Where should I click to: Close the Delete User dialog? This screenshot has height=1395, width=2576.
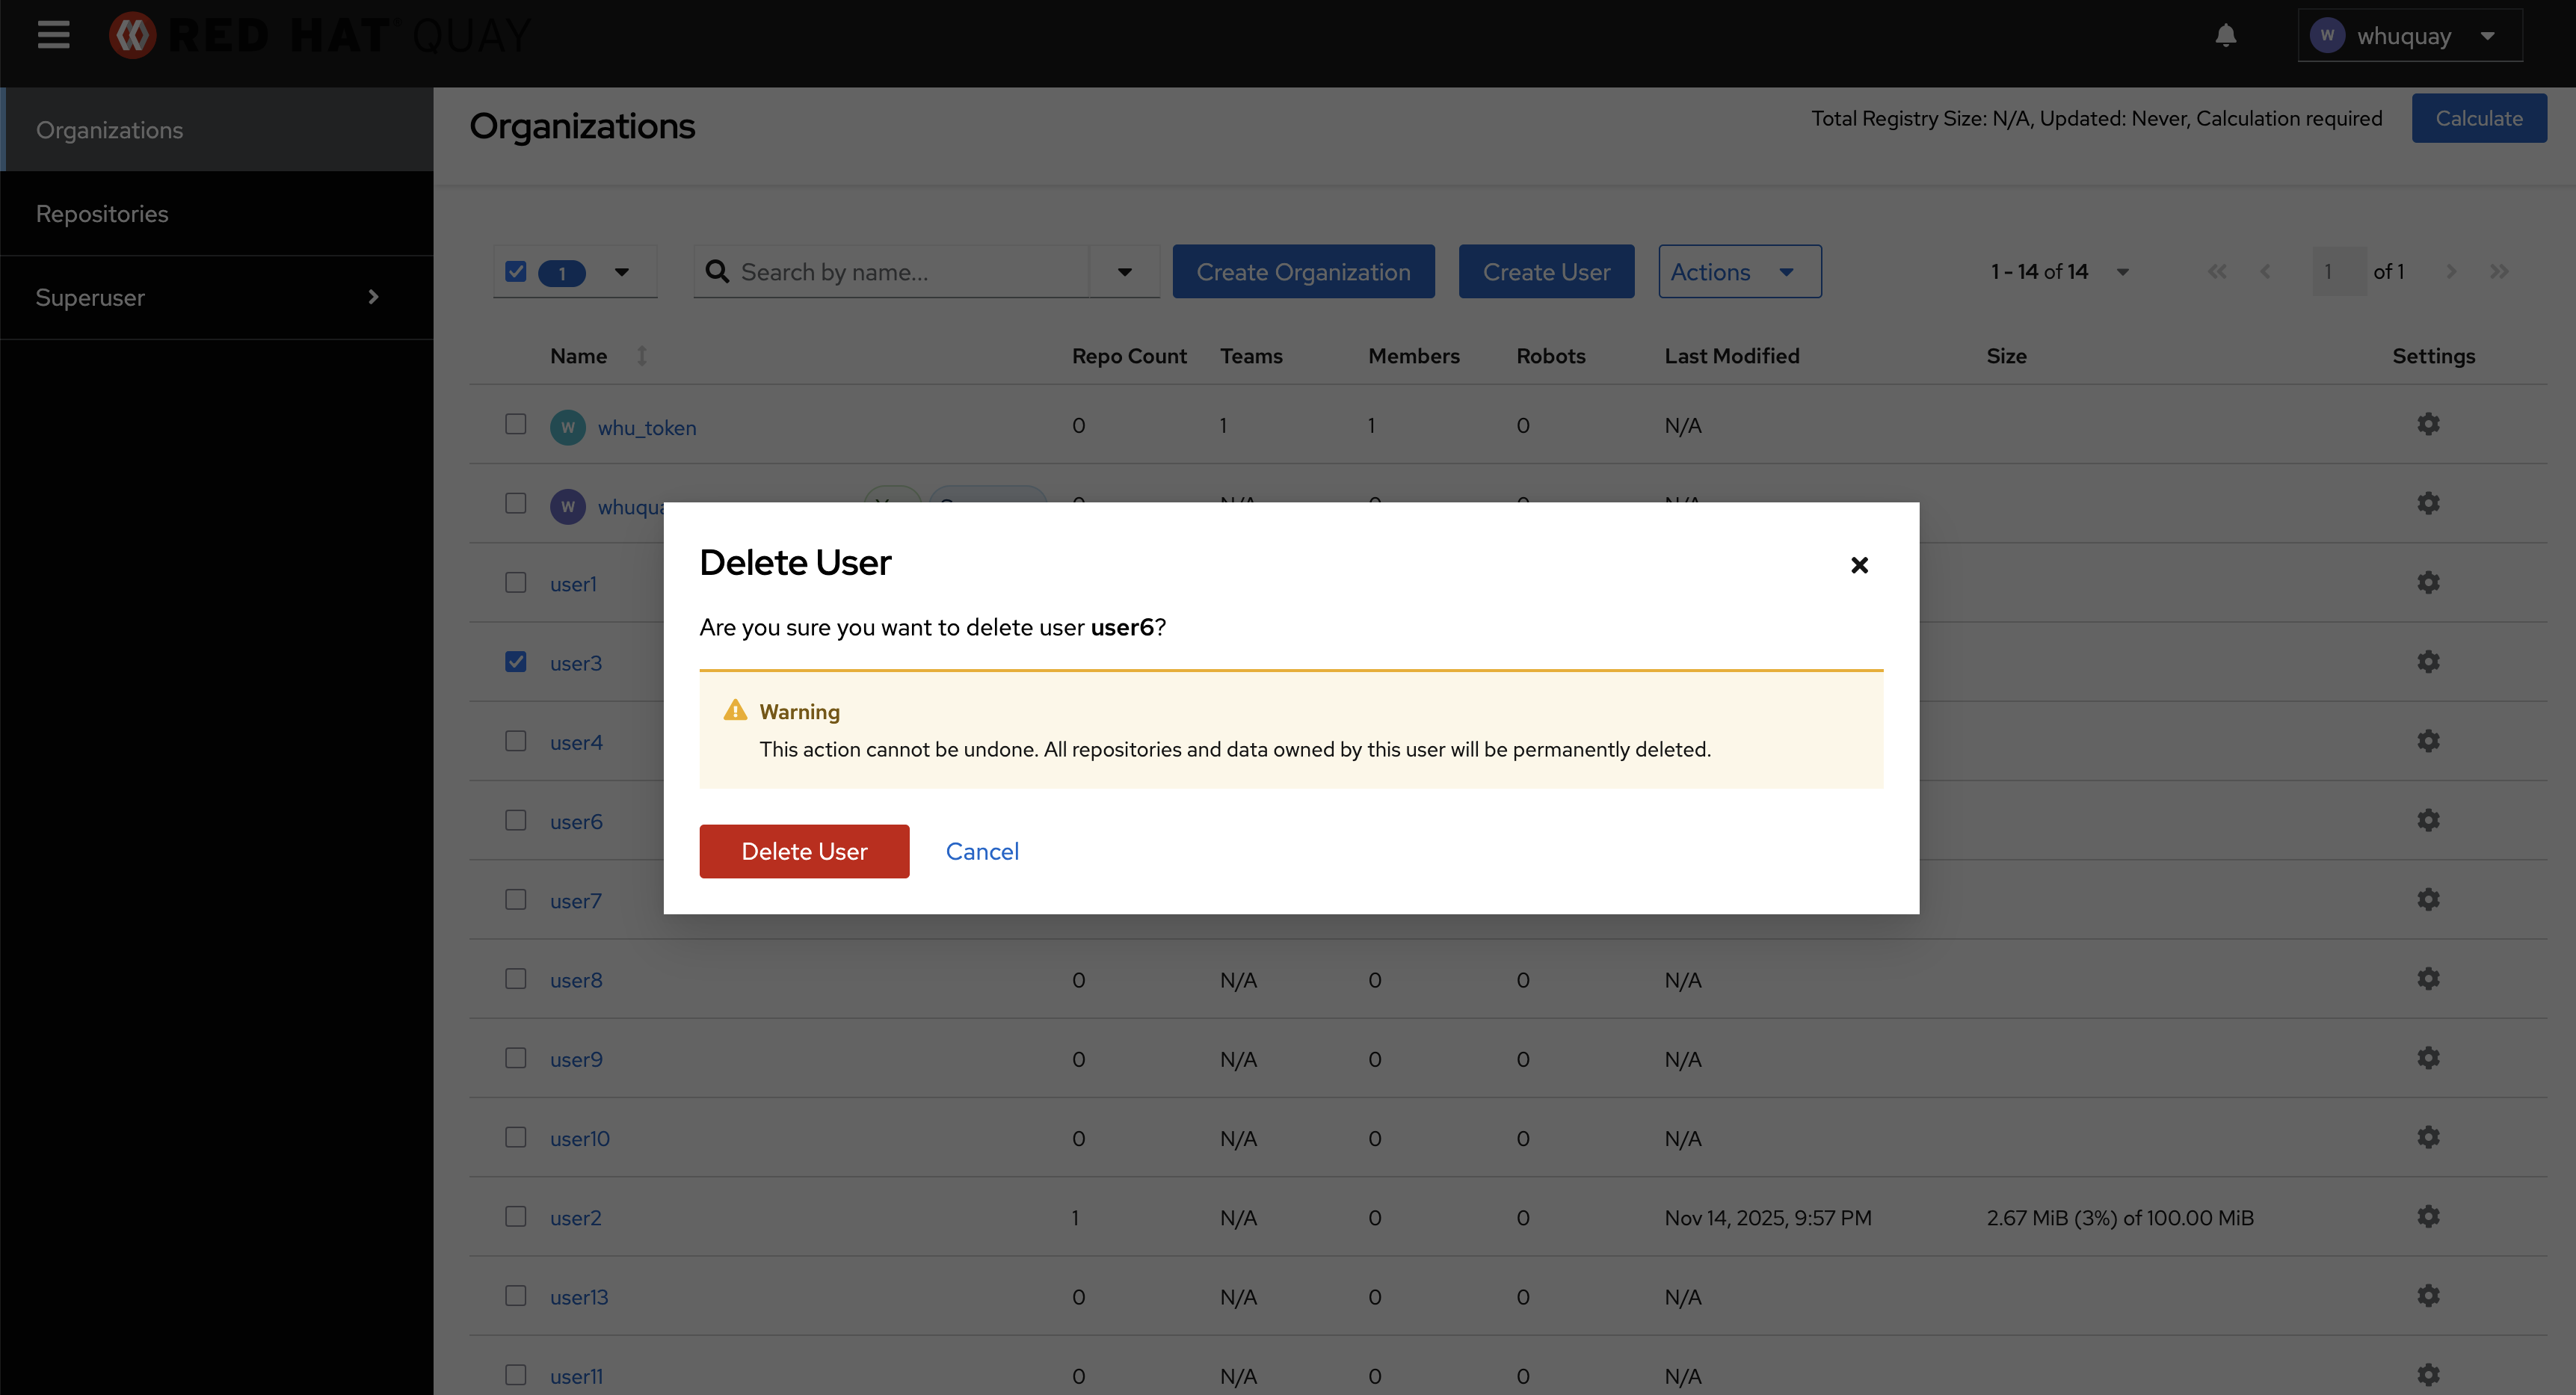pos(1859,565)
